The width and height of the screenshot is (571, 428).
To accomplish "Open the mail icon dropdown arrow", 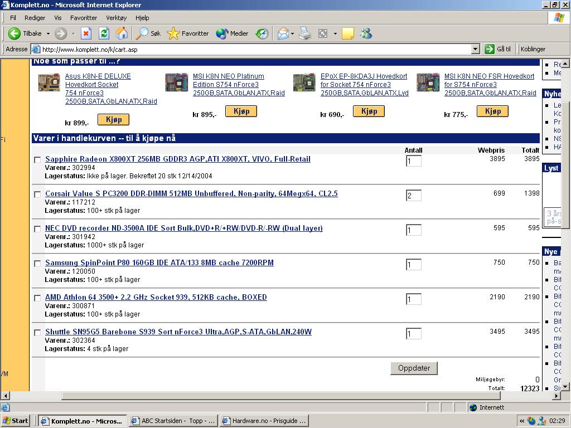I will (292, 33).
